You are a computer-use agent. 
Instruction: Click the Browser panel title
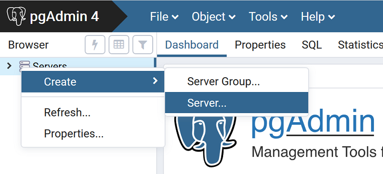(28, 45)
